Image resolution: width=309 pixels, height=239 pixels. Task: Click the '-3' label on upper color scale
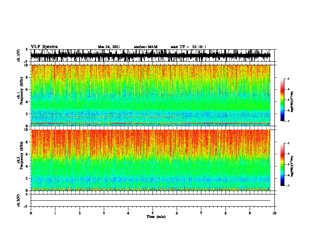[288, 78]
